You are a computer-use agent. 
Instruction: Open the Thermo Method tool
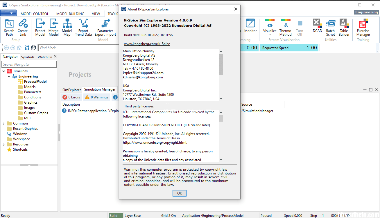click(285, 27)
